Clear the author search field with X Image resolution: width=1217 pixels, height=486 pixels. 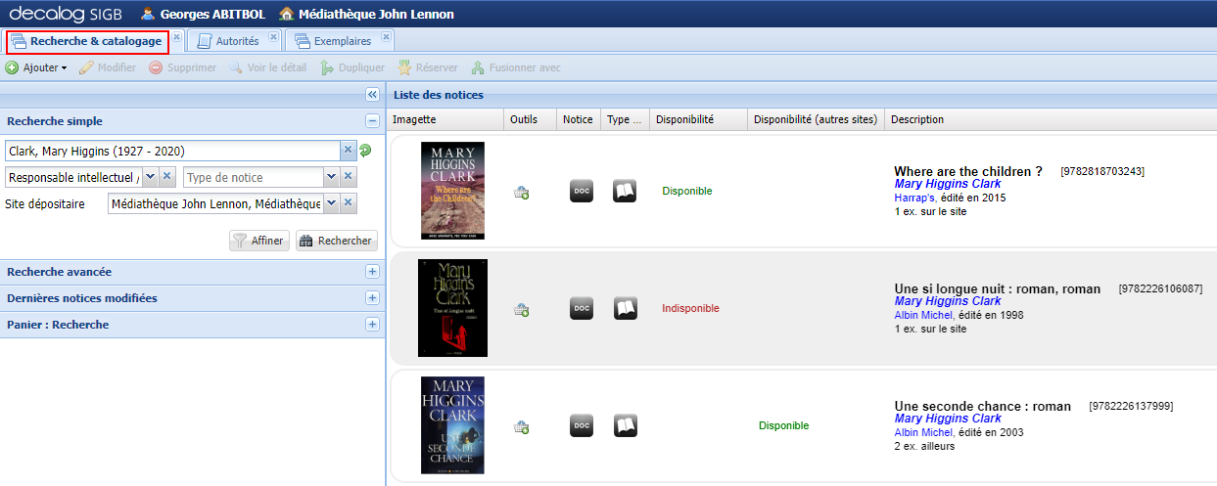[x=348, y=151]
